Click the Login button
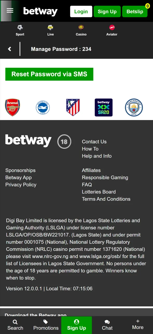 (81, 11)
